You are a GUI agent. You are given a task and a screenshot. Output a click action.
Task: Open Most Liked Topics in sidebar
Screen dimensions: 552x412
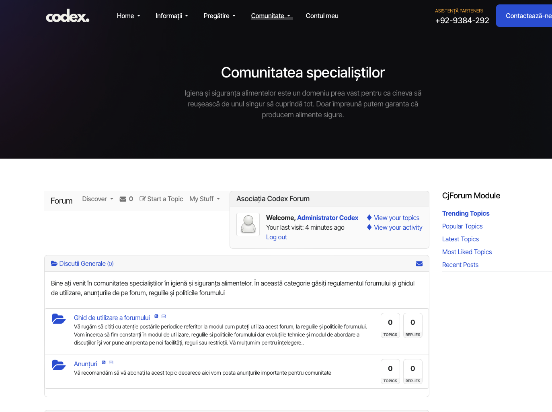(467, 252)
